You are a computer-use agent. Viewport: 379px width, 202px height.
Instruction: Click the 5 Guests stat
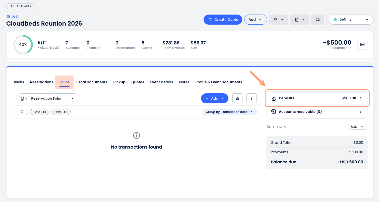click(147, 45)
